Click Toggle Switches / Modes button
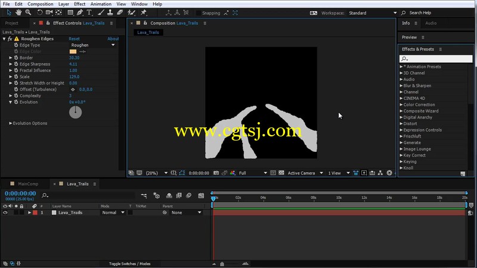 [x=130, y=264]
